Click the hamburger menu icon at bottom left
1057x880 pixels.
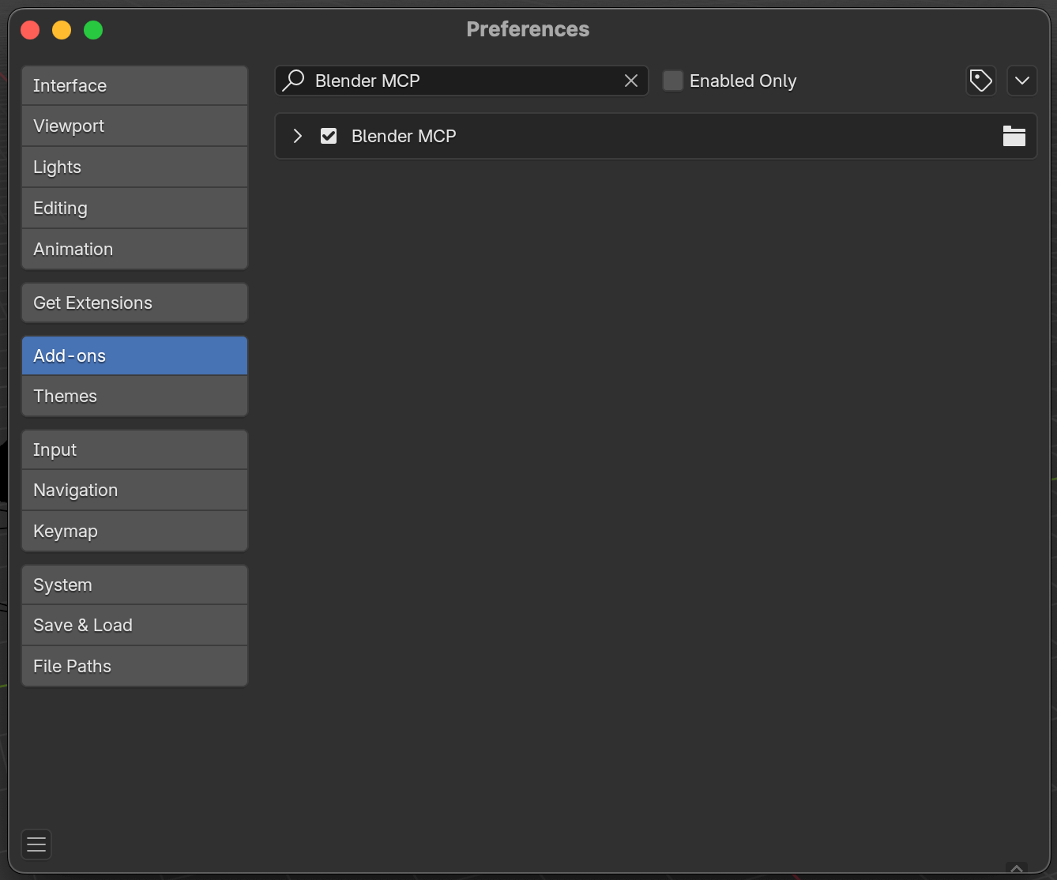pyautogui.click(x=36, y=844)
